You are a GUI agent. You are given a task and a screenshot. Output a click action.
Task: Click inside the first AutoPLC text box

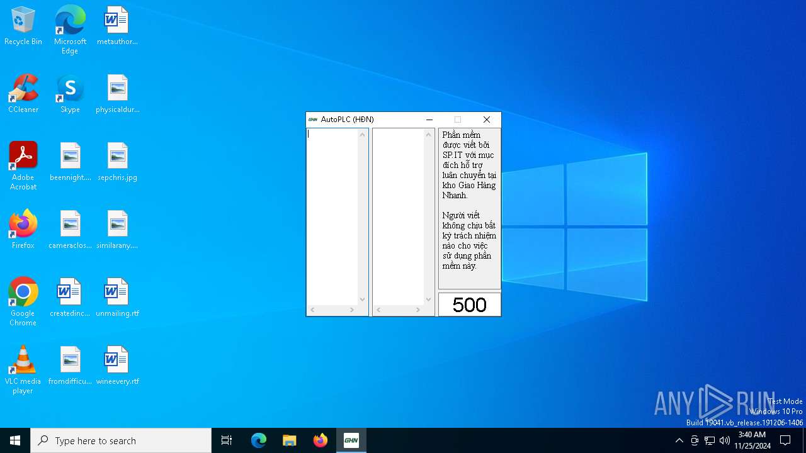332,216
